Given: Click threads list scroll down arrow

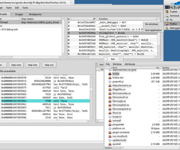Looking at the screenshot, I should 63,55.
